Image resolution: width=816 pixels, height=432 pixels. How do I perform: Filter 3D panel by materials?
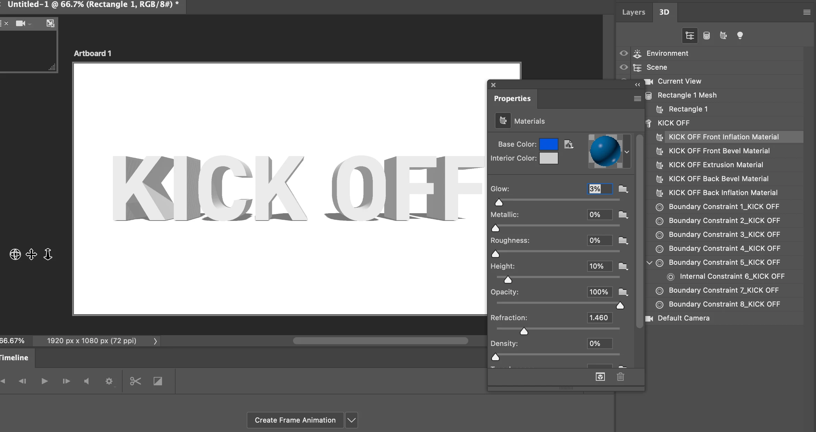[x=723, y=36]
